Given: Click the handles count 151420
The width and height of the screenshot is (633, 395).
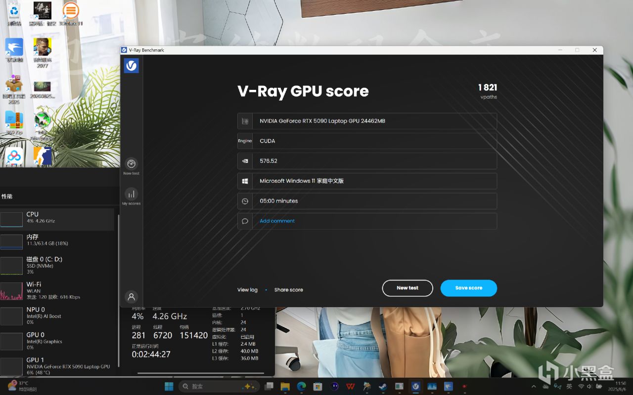Looking at the screenshot, I should coord(193,335).
